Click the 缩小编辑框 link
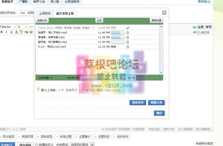Screen dimensions: 223x146 pyautogui.click(x=203, y=129)
